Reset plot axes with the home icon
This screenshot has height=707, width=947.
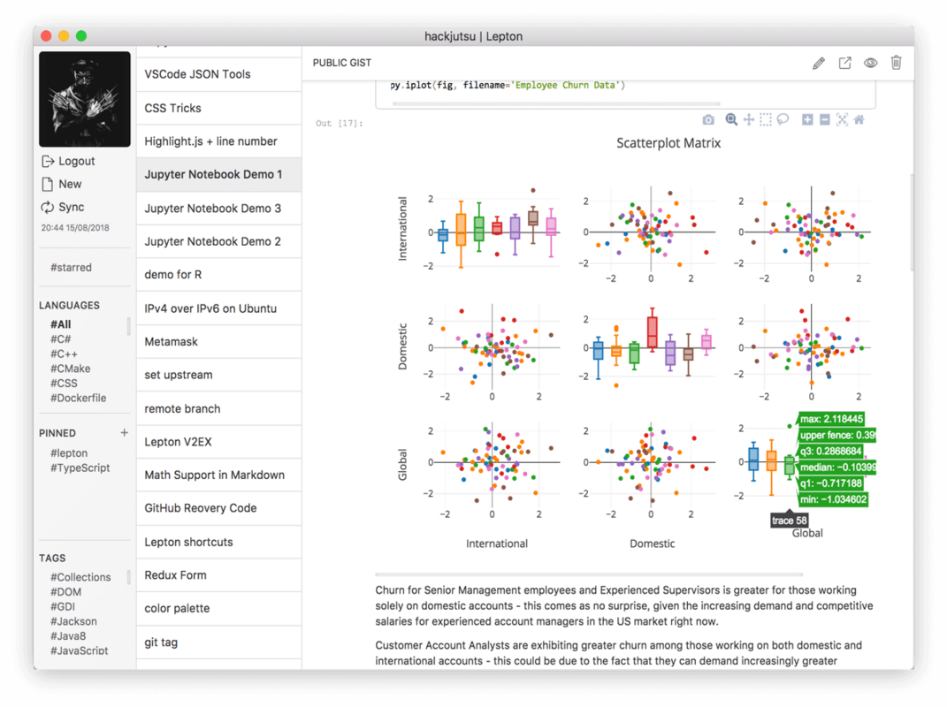point(859,119)
